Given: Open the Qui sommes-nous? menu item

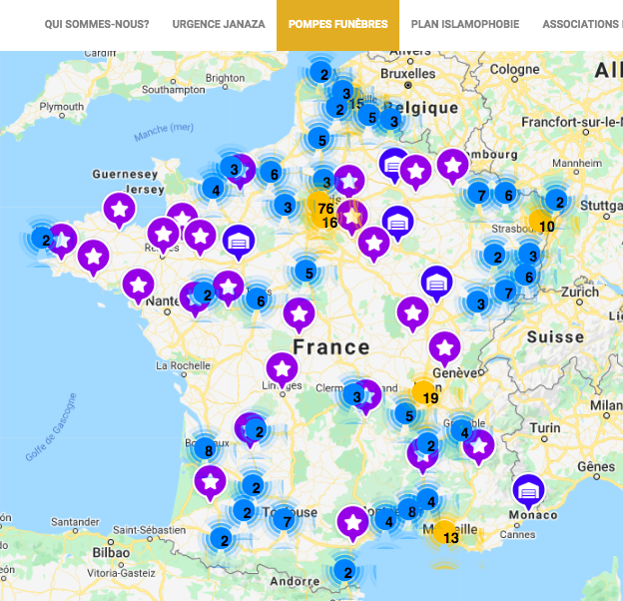Looking at the screenshot, I should point(97,24).
